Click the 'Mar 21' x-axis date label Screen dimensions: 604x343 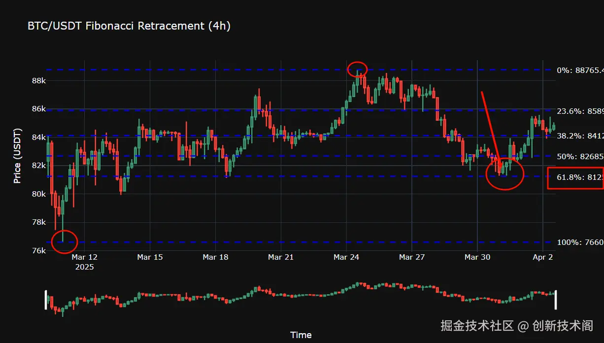281,257
